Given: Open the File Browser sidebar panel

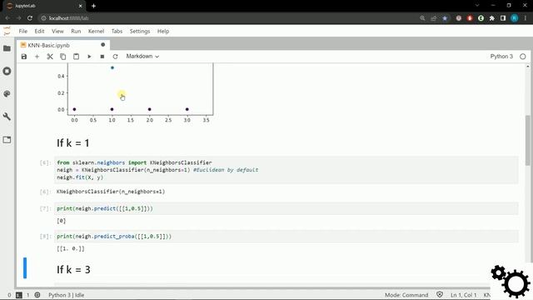Looking at the screenshot, I should pyautogui.click(x=7, y=48).
